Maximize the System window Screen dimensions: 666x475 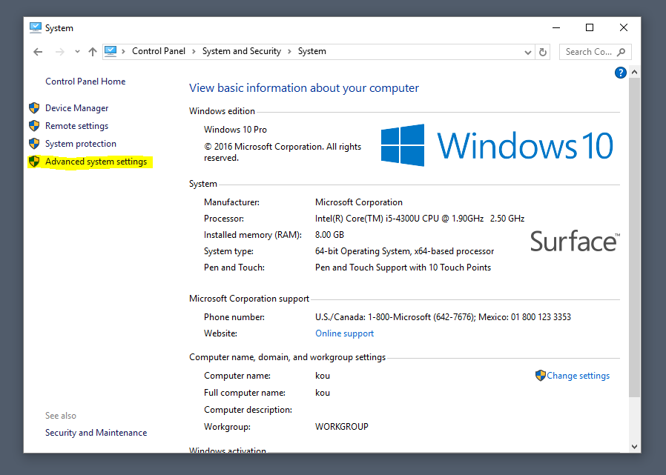coord(590,27)
